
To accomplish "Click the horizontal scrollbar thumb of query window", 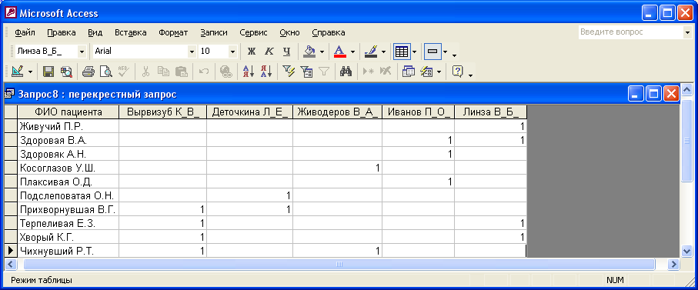I will [x=339, y=264].
